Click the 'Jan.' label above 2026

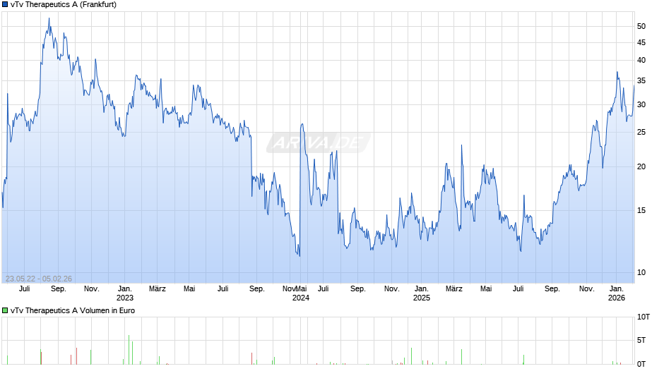point(617,288)
